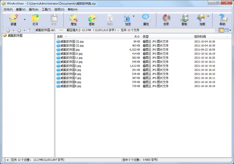This screenshot has height=164, width=234.
Task: Click the 增加 (Add) files icon
Action: (73, 18)
